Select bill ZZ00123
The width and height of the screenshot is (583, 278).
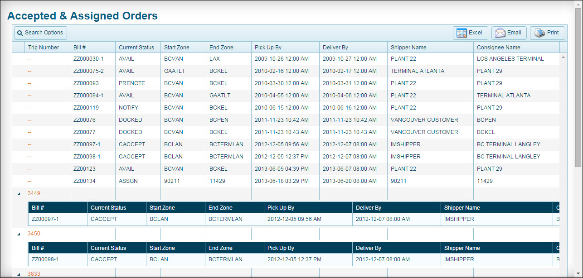tap(84, 169)
